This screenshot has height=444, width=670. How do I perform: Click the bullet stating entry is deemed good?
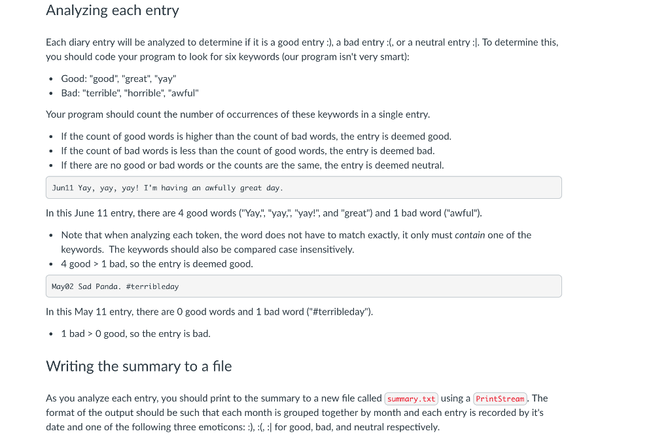256,137
